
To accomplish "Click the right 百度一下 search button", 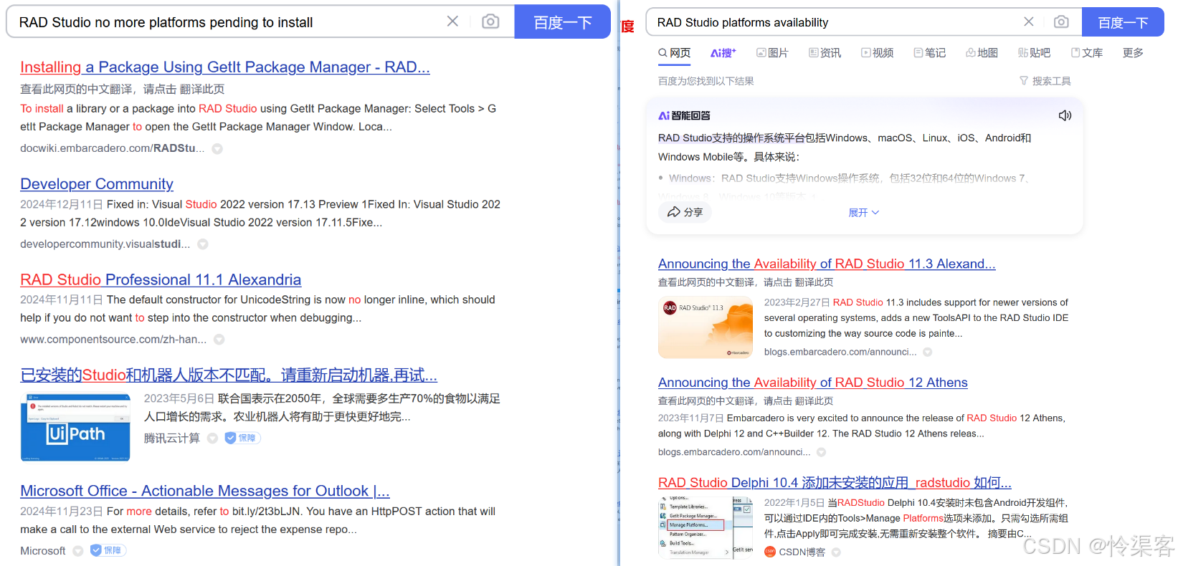I will [1123, 22].
